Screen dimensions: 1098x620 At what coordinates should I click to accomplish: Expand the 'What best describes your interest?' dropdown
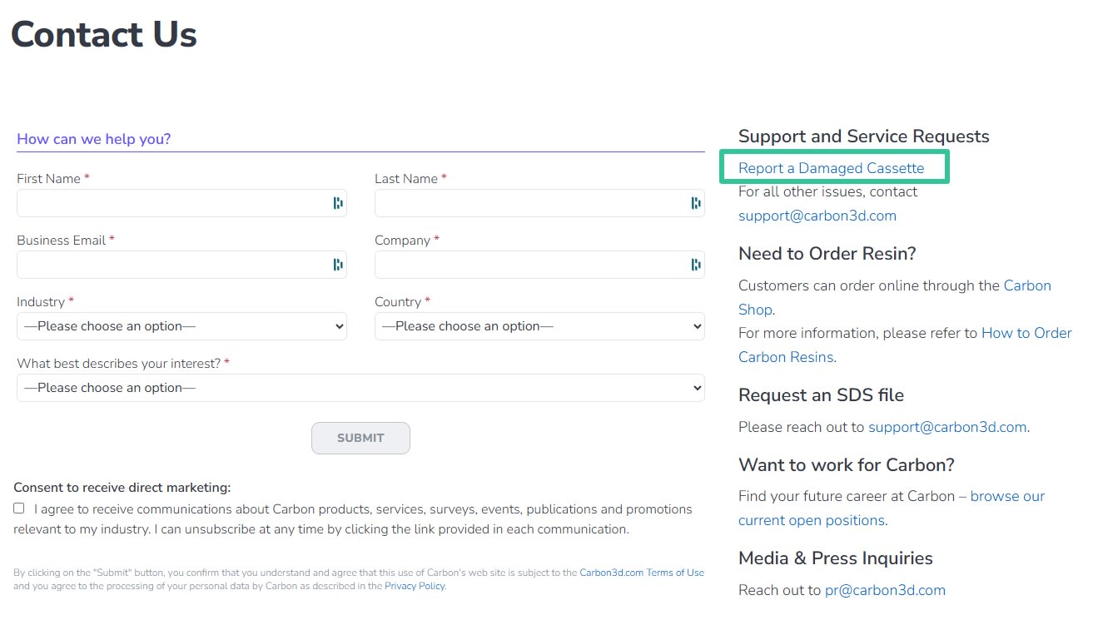360,388
